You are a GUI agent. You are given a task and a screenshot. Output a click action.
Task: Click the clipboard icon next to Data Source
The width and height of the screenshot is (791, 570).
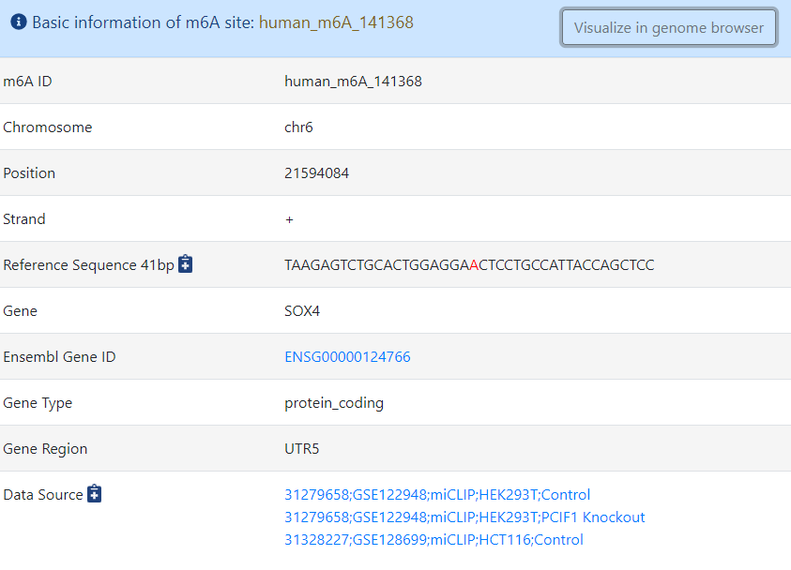point(95,494)
